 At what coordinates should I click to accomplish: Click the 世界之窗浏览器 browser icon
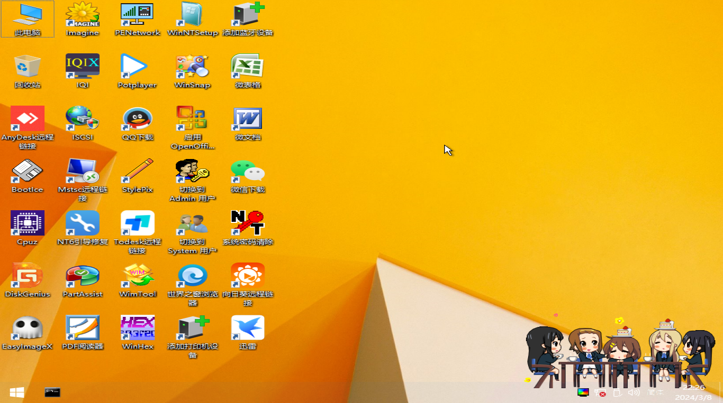(x=193, y=285)
